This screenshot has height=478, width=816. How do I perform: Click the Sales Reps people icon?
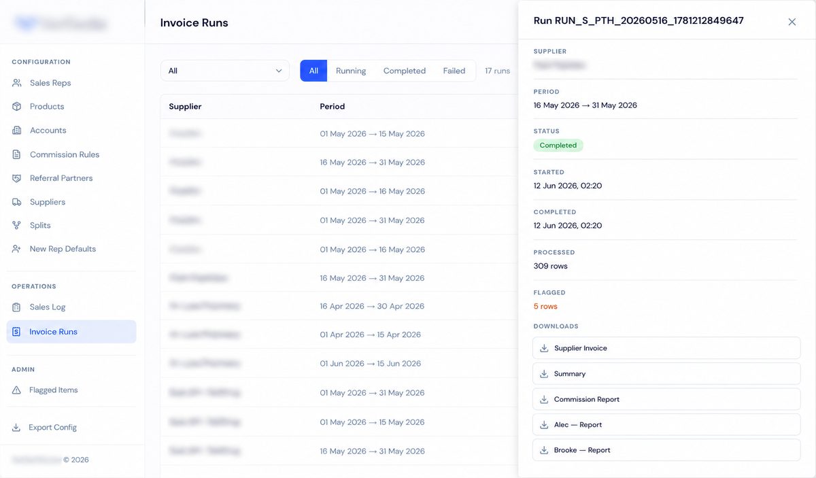tap(16, 83)
